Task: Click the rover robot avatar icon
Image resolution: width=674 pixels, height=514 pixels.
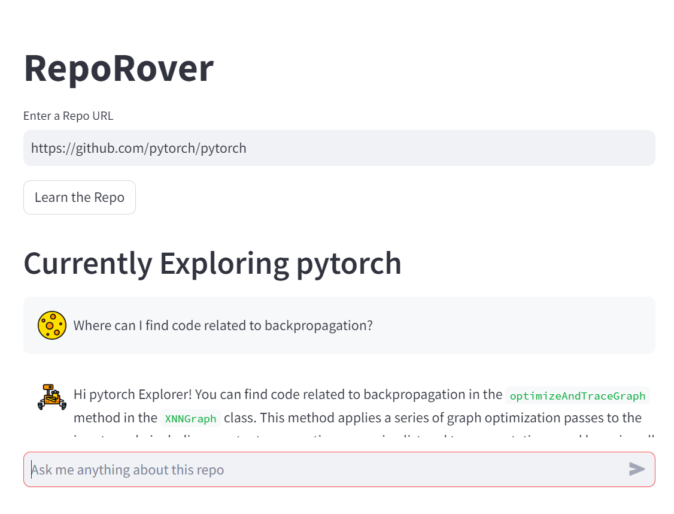Action: (52, 397)
